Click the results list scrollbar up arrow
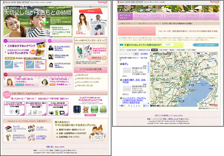Viewport: 224px width, 156px height. [x=148, y=63]
